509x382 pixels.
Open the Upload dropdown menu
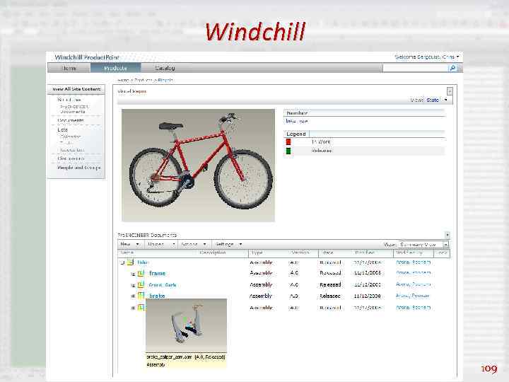click(160, 244)
